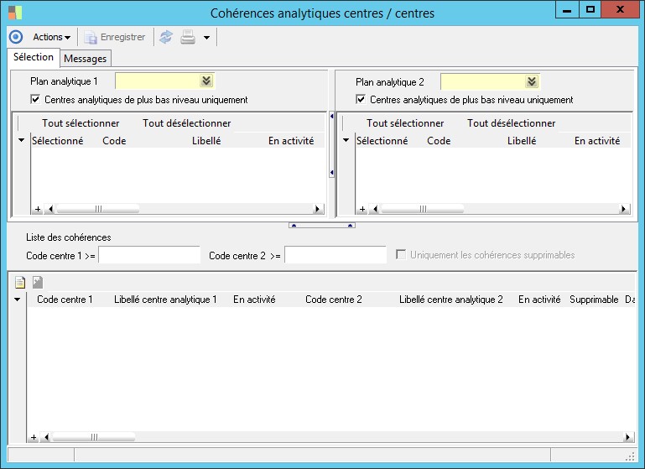This screenshot has width=645, height=469.
Task: Click the Enregistrer save icon
Action: (x=91, y=37)
